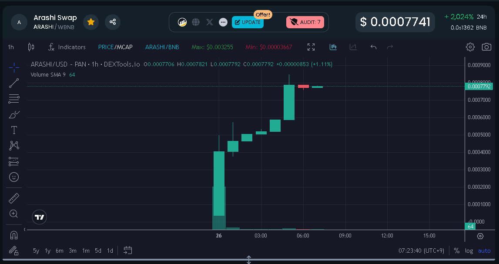Open the Indicators dialog
Viewport: 499px width, 264px height.
tap(67, 47)
